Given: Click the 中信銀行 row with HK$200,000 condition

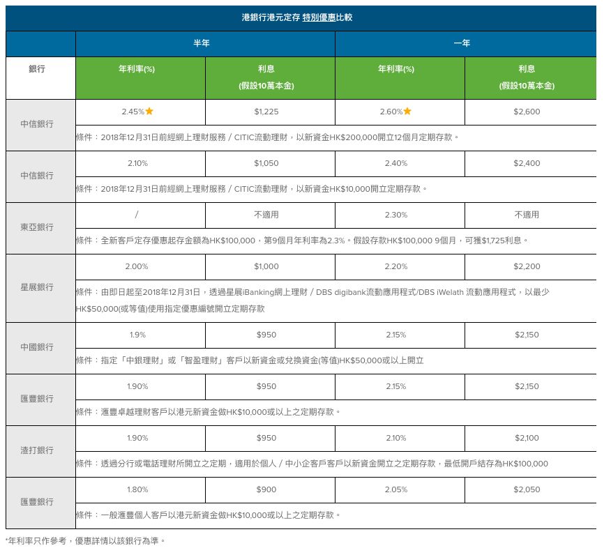Looking at the screenshot, I should pos(40,125).
